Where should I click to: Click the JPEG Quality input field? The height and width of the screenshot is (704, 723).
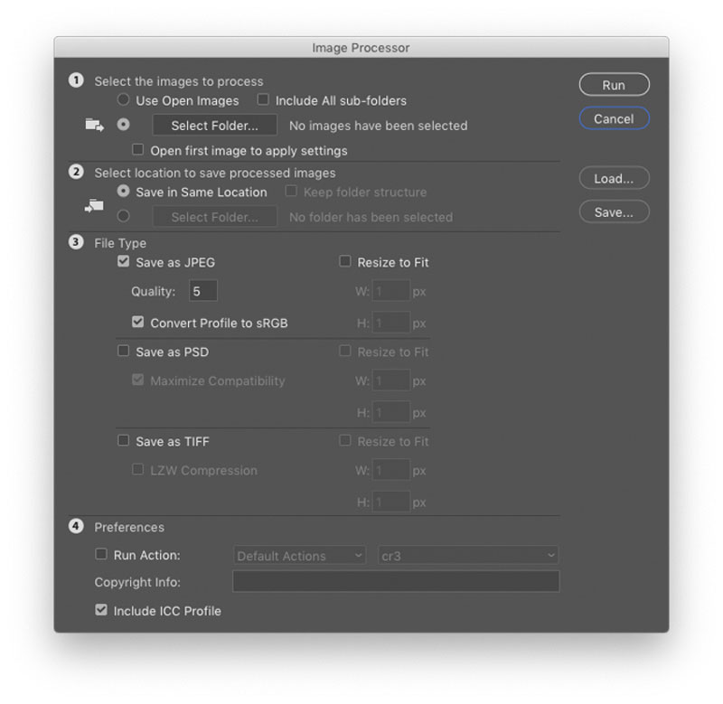203,291
